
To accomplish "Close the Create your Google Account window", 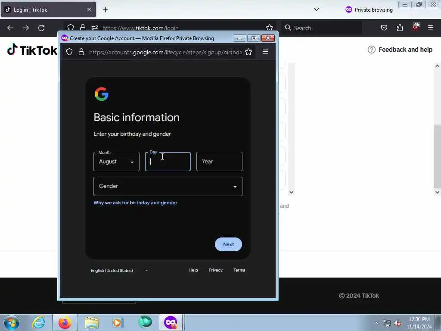I will (268, 38).
